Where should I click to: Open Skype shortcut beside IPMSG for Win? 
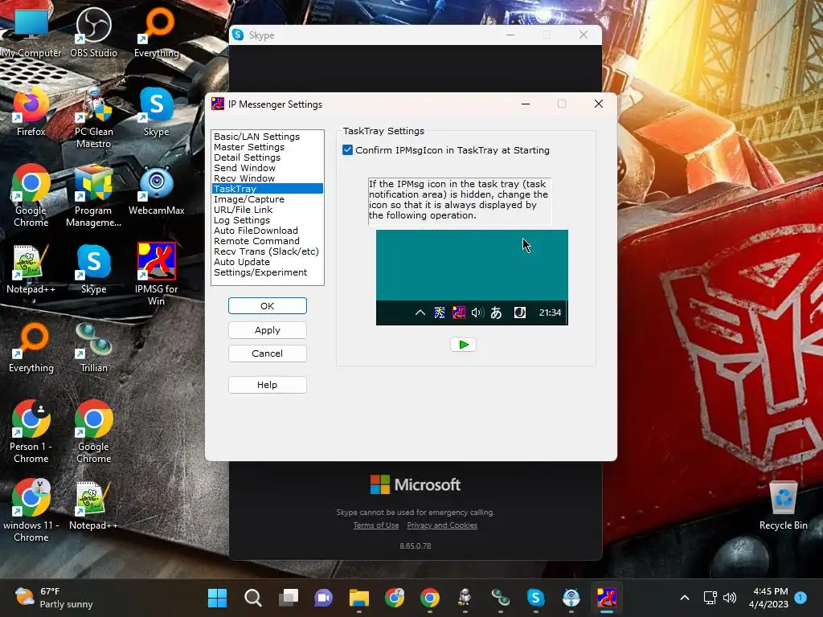pos(93,268)
